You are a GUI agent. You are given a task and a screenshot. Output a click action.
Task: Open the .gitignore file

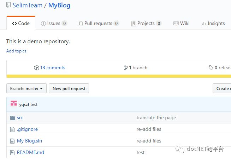[27, 129]
